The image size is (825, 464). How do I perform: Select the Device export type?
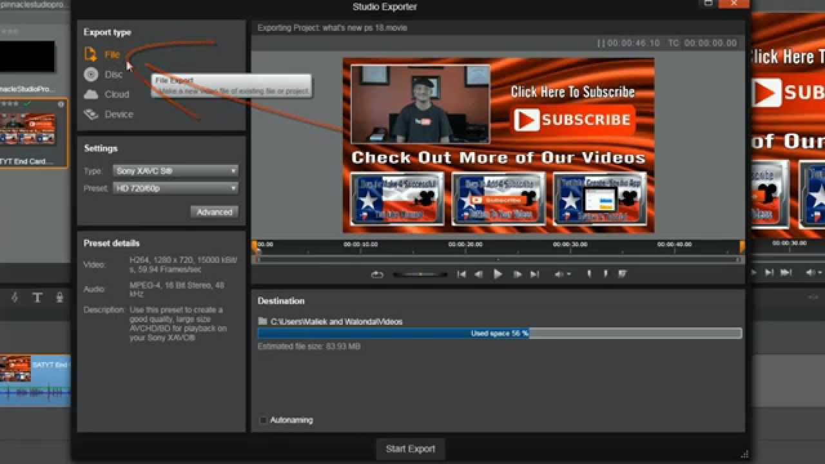pos(109,114)
